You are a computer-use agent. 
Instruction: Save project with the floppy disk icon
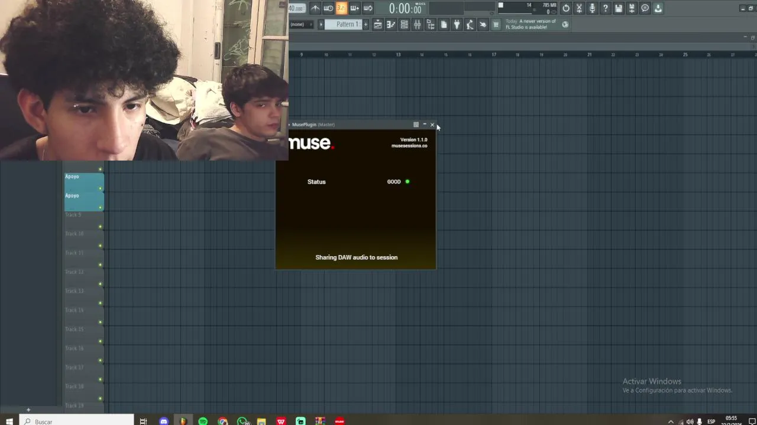pos(619,8)
